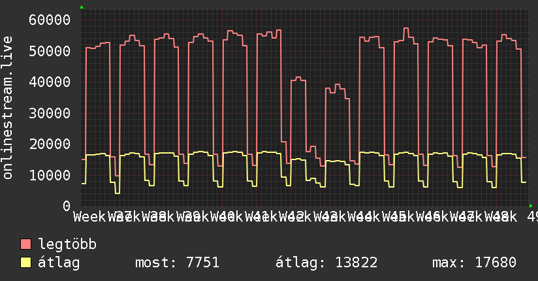The width and height of the screenshot is (538, 281).
Task: Click the 50000 y-axis label
Action: point(50,51)
